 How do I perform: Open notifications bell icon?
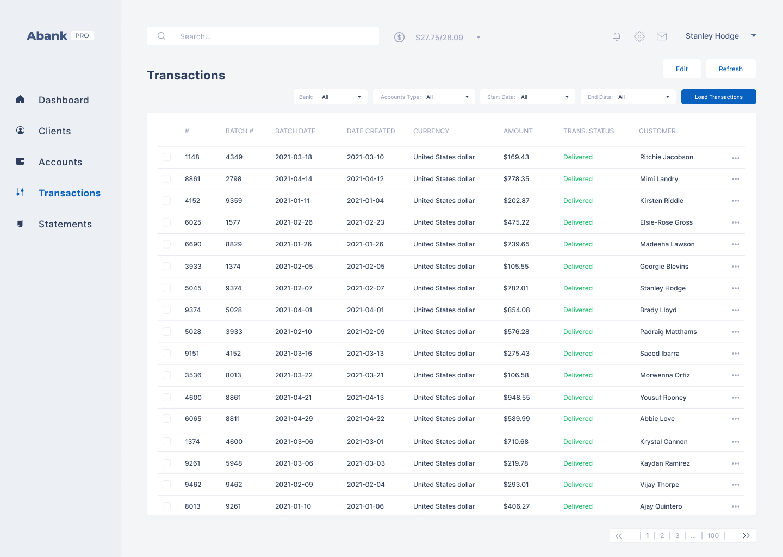pos(617,36)
